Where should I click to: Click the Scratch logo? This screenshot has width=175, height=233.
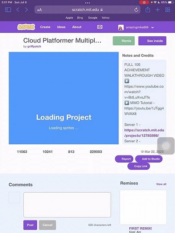(x=26, y=27)
